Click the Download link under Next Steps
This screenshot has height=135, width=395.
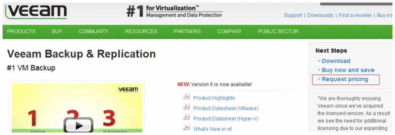coord(336,61)
